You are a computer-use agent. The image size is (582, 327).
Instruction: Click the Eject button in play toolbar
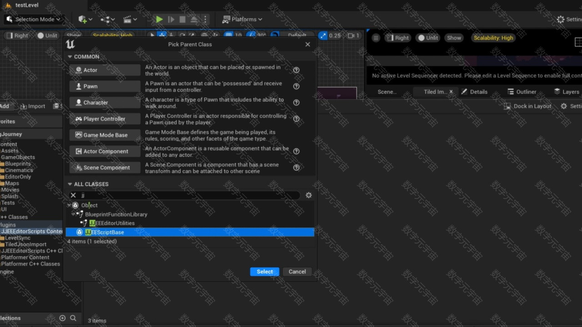(x=194, y=19)
